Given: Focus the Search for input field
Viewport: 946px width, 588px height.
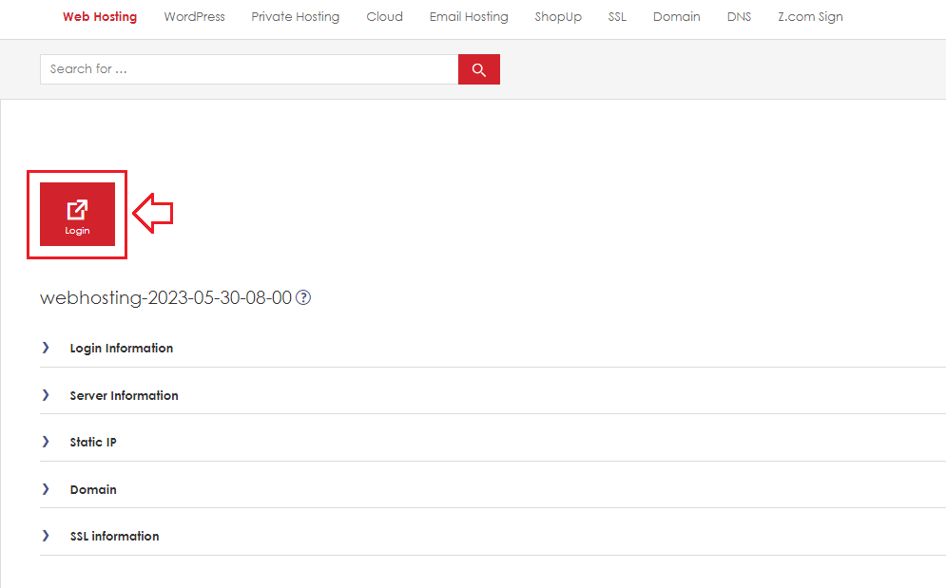Looking at the screenshot, I should [x=249, y=69].
